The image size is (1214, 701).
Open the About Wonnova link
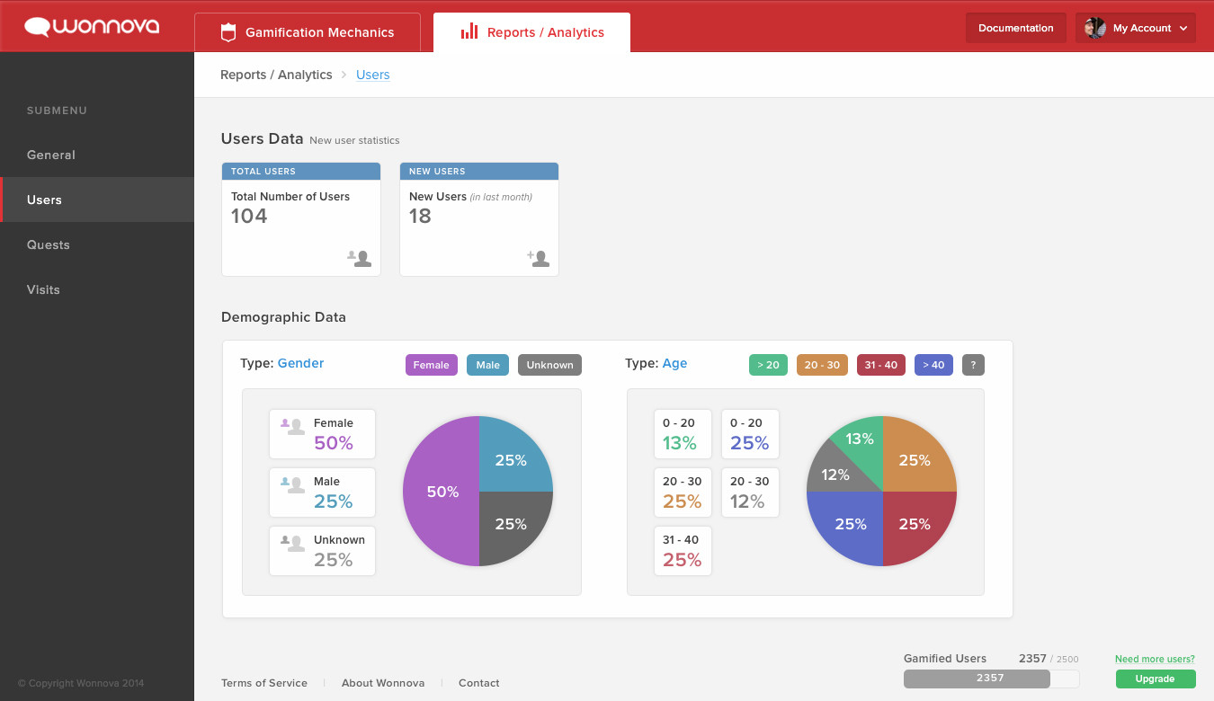[x=383, y=683]
